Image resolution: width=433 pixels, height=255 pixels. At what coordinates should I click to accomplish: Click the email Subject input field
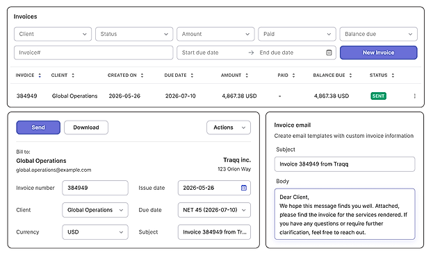[345, 164]
